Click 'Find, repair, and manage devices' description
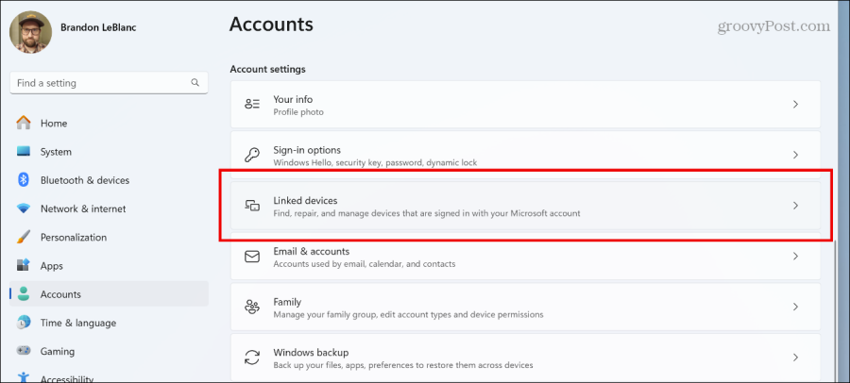Viewport: 850px width, 383px height. click(x=427, y=213)
